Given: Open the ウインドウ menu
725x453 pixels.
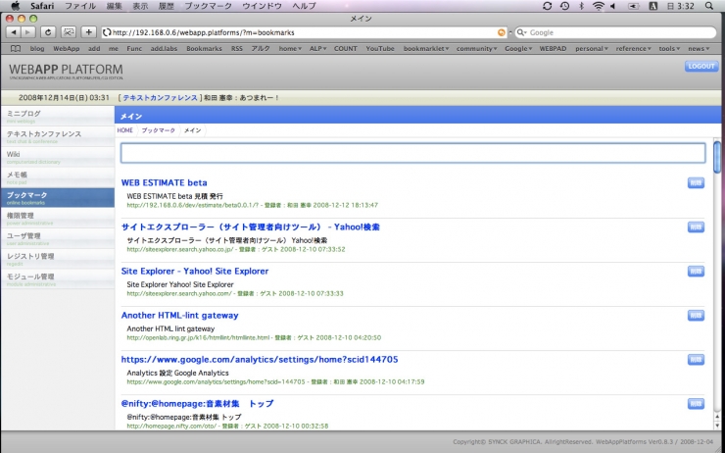Looking at the screenshot, I should tap(262, 6).
